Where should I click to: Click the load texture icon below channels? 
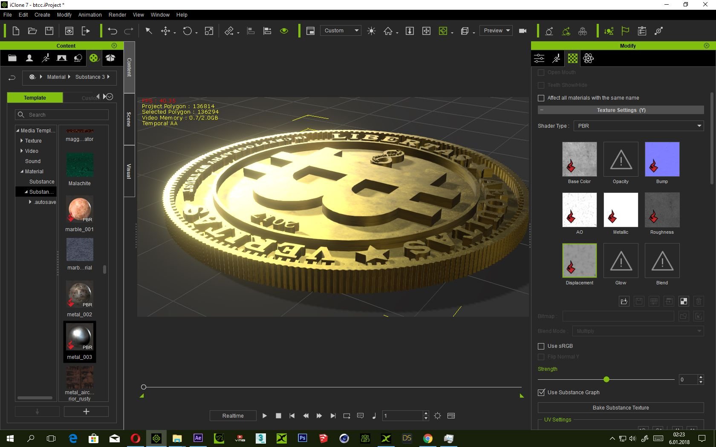click(624, 301)
